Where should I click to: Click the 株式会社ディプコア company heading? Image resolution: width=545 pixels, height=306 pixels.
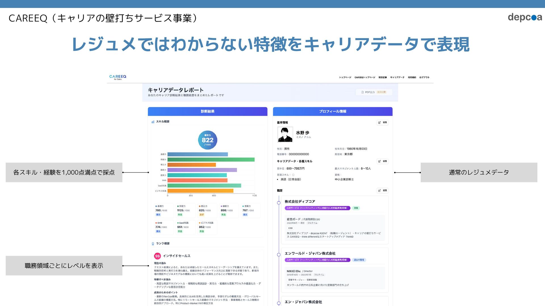tap(300, 201)
